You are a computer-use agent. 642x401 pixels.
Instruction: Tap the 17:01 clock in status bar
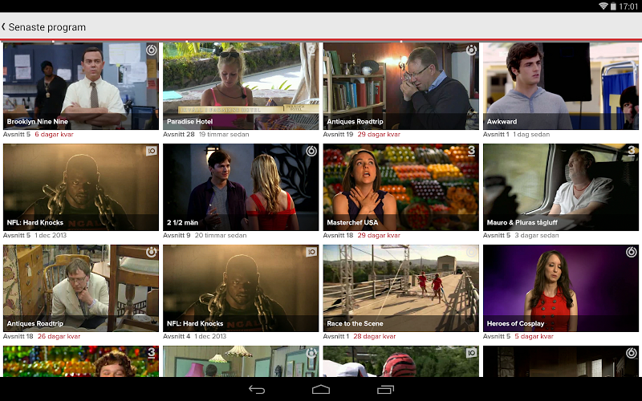(x=628, y=6)
